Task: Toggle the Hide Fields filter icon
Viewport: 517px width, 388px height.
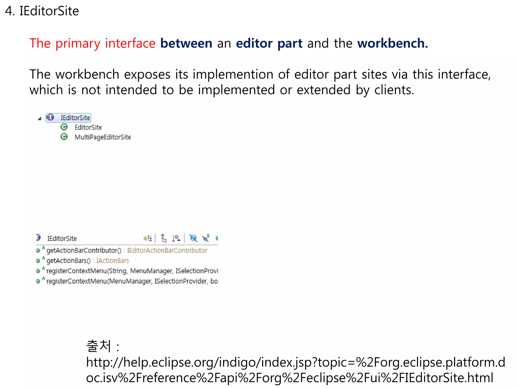Action: pyautogui.click(x=193, y=238)
